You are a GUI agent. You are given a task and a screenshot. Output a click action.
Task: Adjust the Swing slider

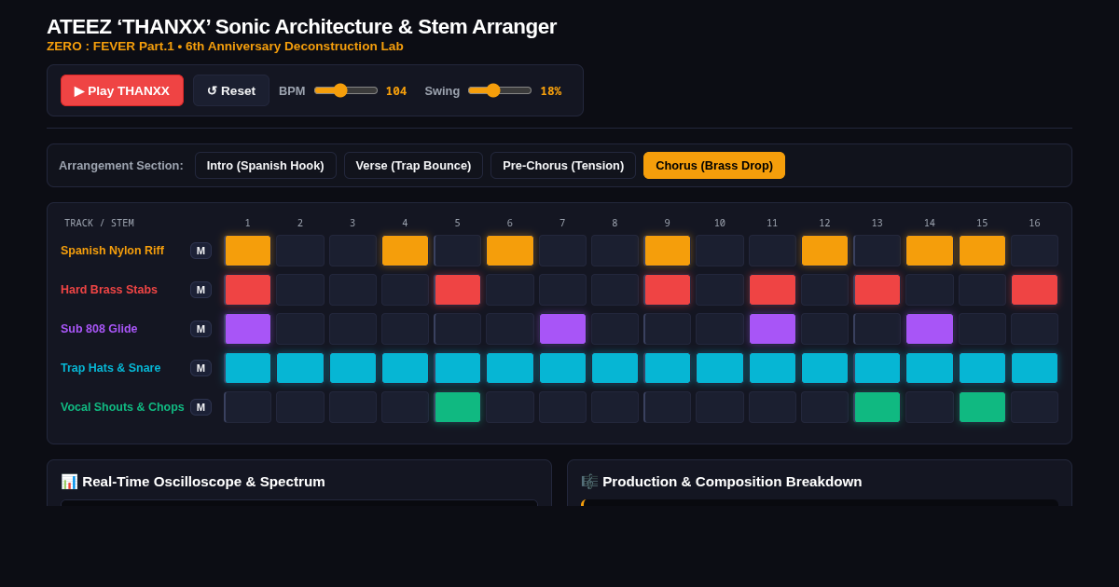click(500, 90)
